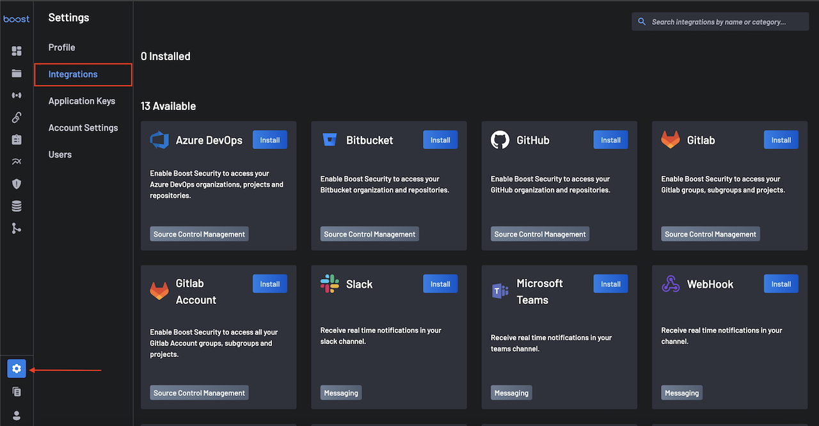The image size is (819, 426).
Task: Click Source Control Management tag on Gitlab Account
Action: point(199,393)
